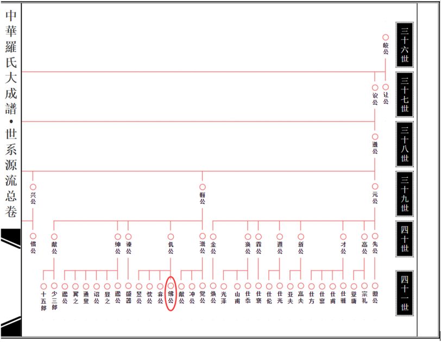Click the 登庸 circle node
This screenshot has height=342, width=441.
point(354,286)
